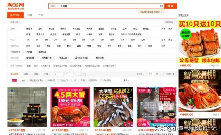Collapse filters with 收起筛选

click(170, 22)
